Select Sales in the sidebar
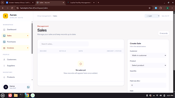Image resolution: width=175 pixels, height=98 pixels. (15, 36)
